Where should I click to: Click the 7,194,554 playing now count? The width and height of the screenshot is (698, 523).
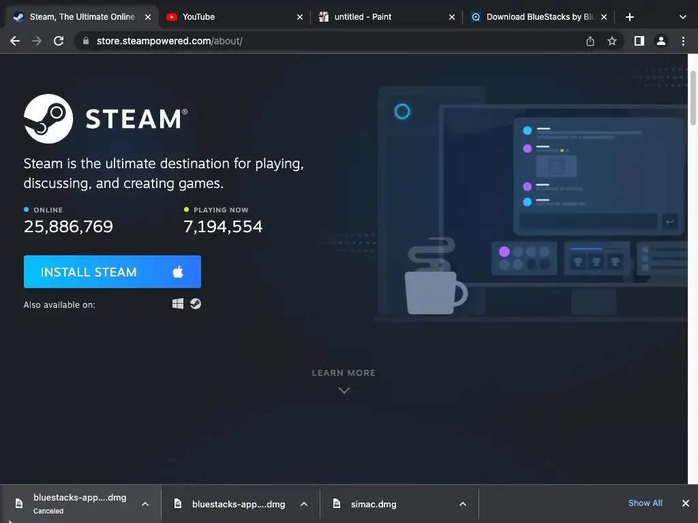223,227
